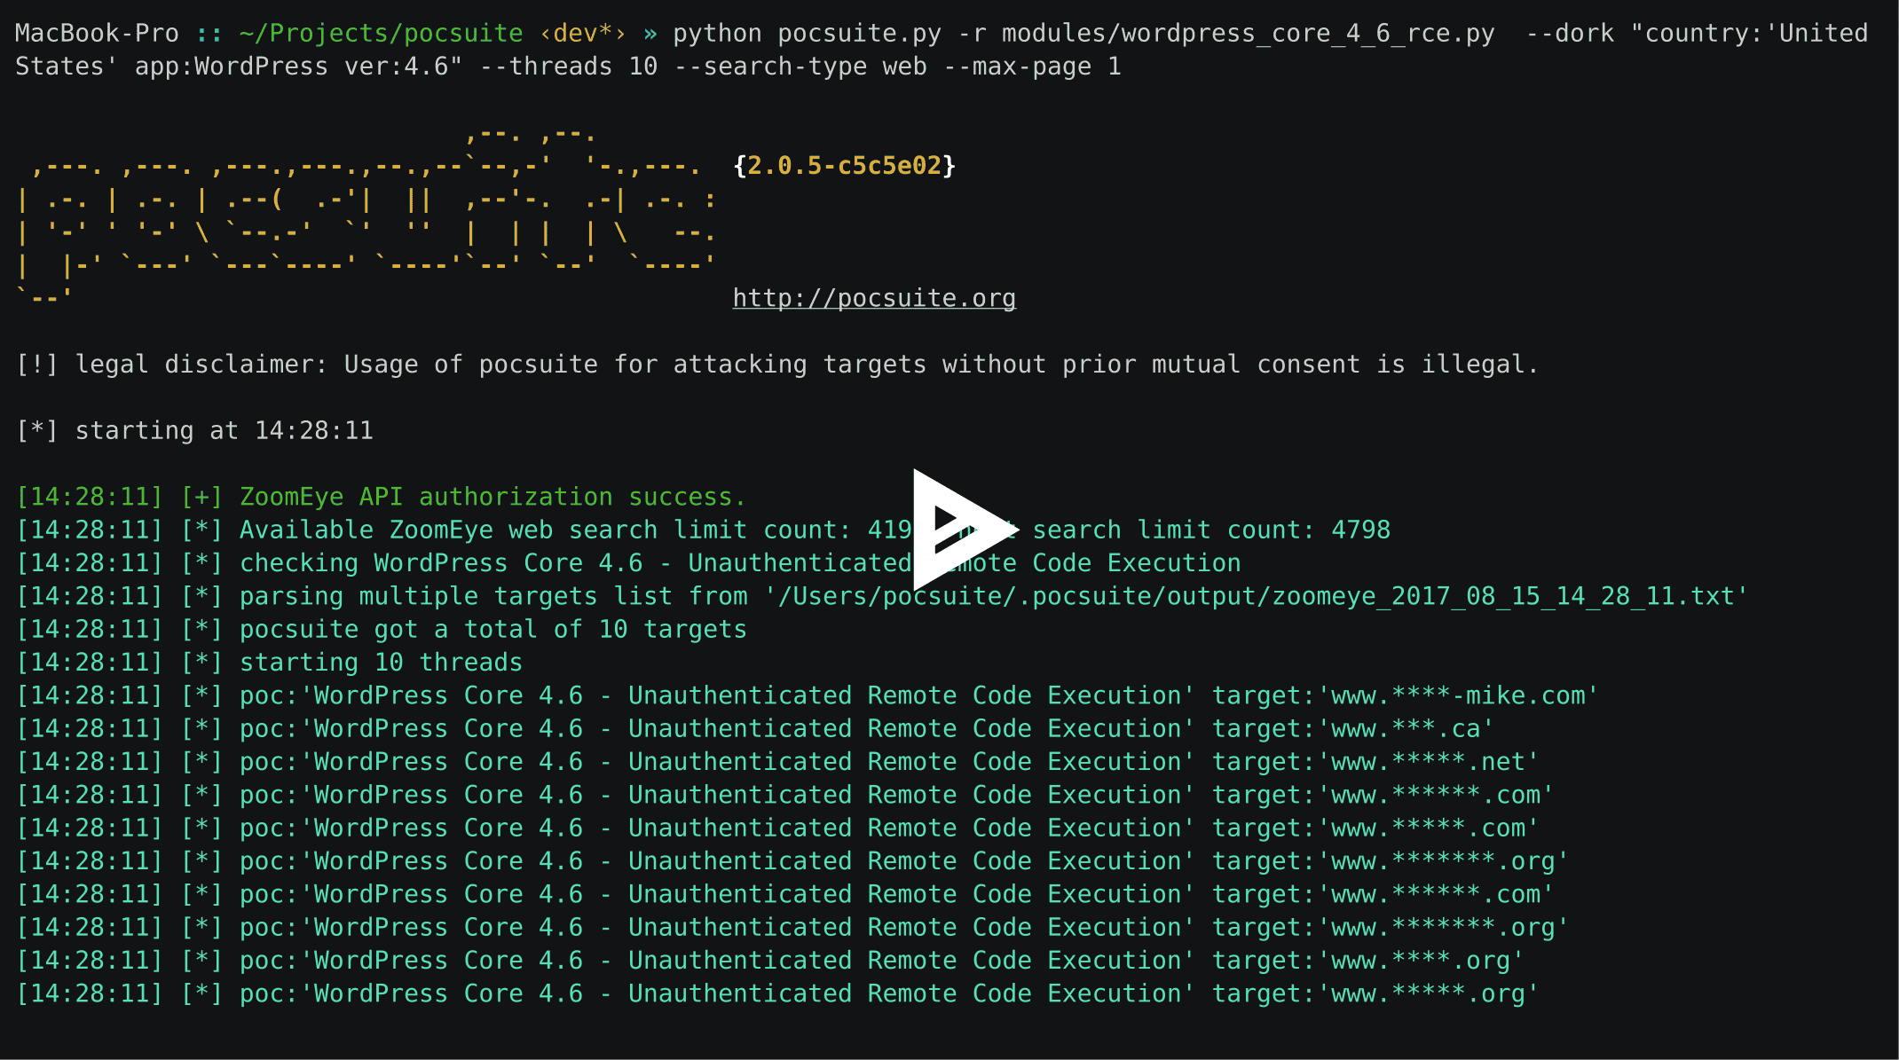Click the 'starting 10 threads' line
This screenshot has height=1060, width=1899.
point(270,663)
